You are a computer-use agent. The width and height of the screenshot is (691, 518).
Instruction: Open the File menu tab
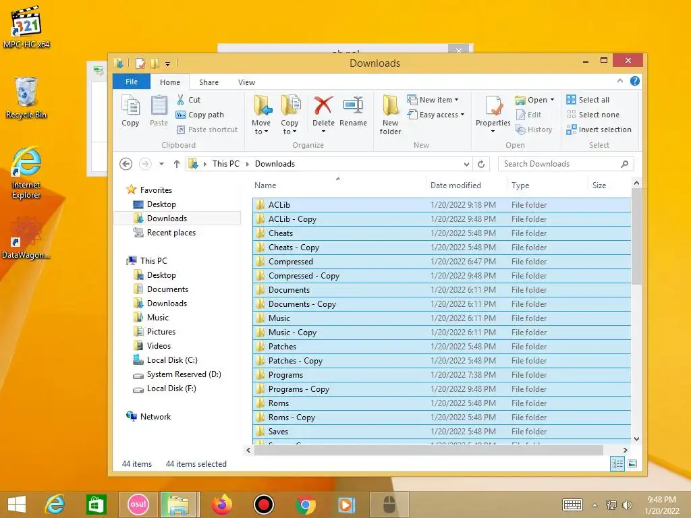point(132,82)
